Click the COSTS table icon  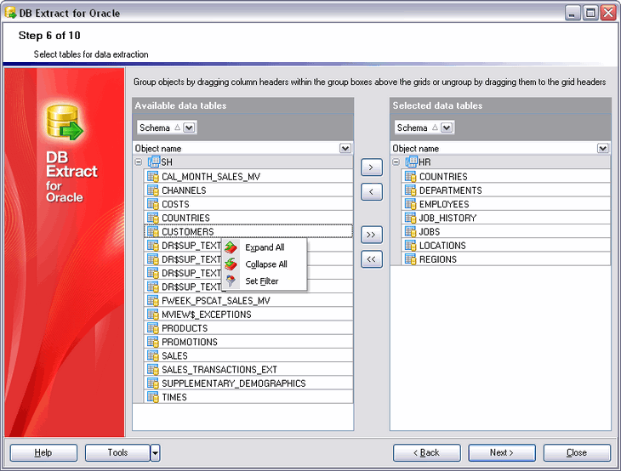tap(153, 204)
